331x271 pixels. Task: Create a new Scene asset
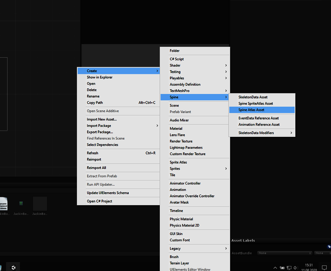[195, 105]
